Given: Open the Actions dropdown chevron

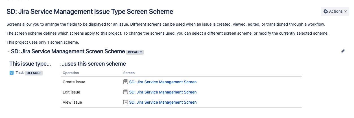Looking at the screenshot, I should pyautogui.click(x=346, y=12).
